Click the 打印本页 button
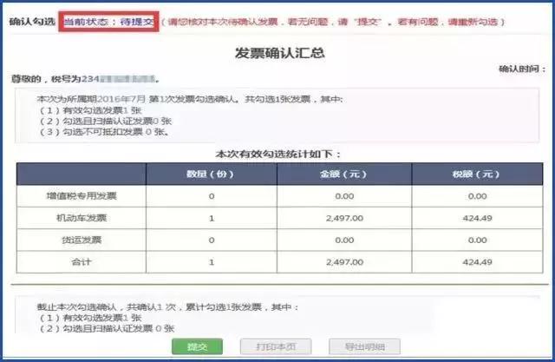555x362 pixels. (276, 346)
